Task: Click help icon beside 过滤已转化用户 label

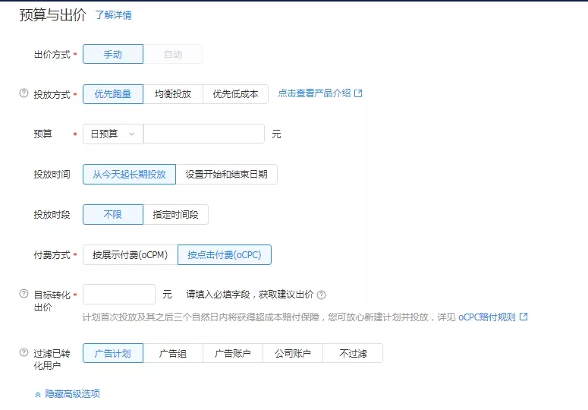Action: (24, 353)
